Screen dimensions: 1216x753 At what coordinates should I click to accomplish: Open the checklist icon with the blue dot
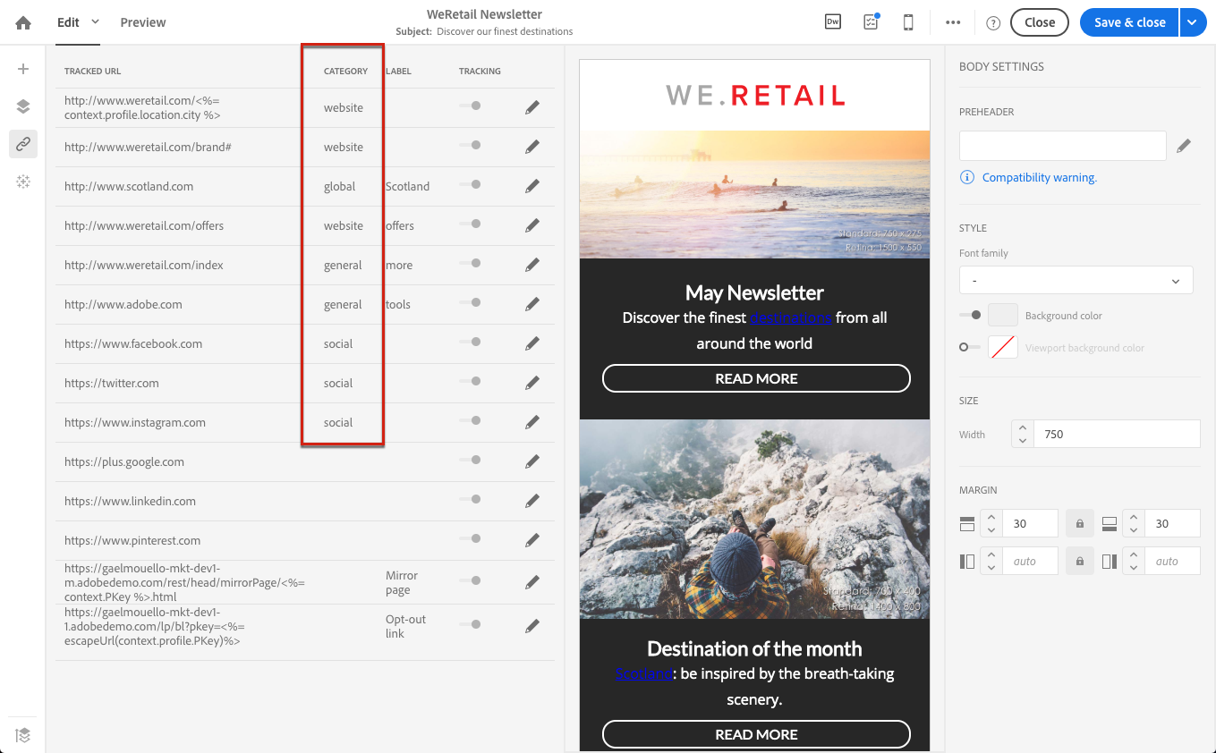coord(871,22)
